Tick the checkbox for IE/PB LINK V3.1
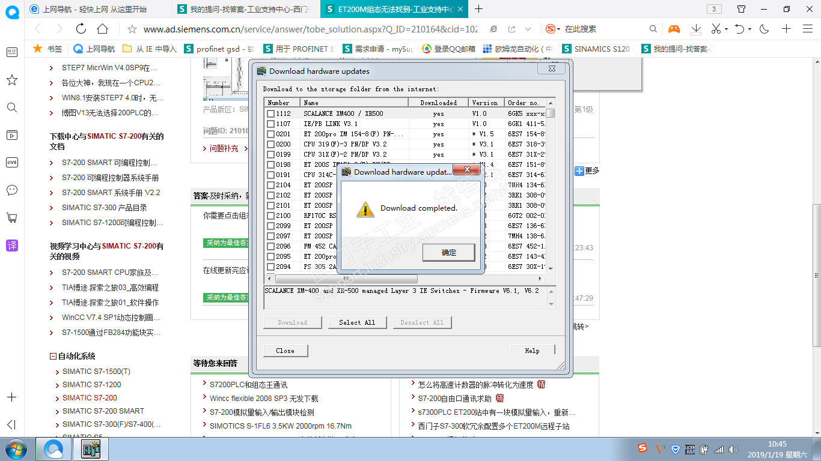Viewport: 821px width, 461px height. click(x=270, y=124)
